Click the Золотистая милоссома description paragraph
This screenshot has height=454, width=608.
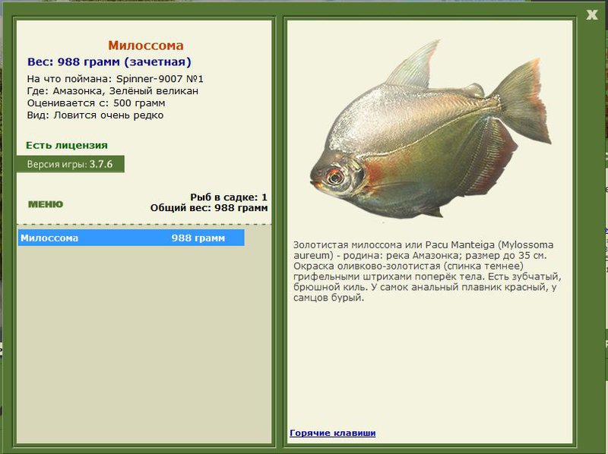[x=427, y=271]
